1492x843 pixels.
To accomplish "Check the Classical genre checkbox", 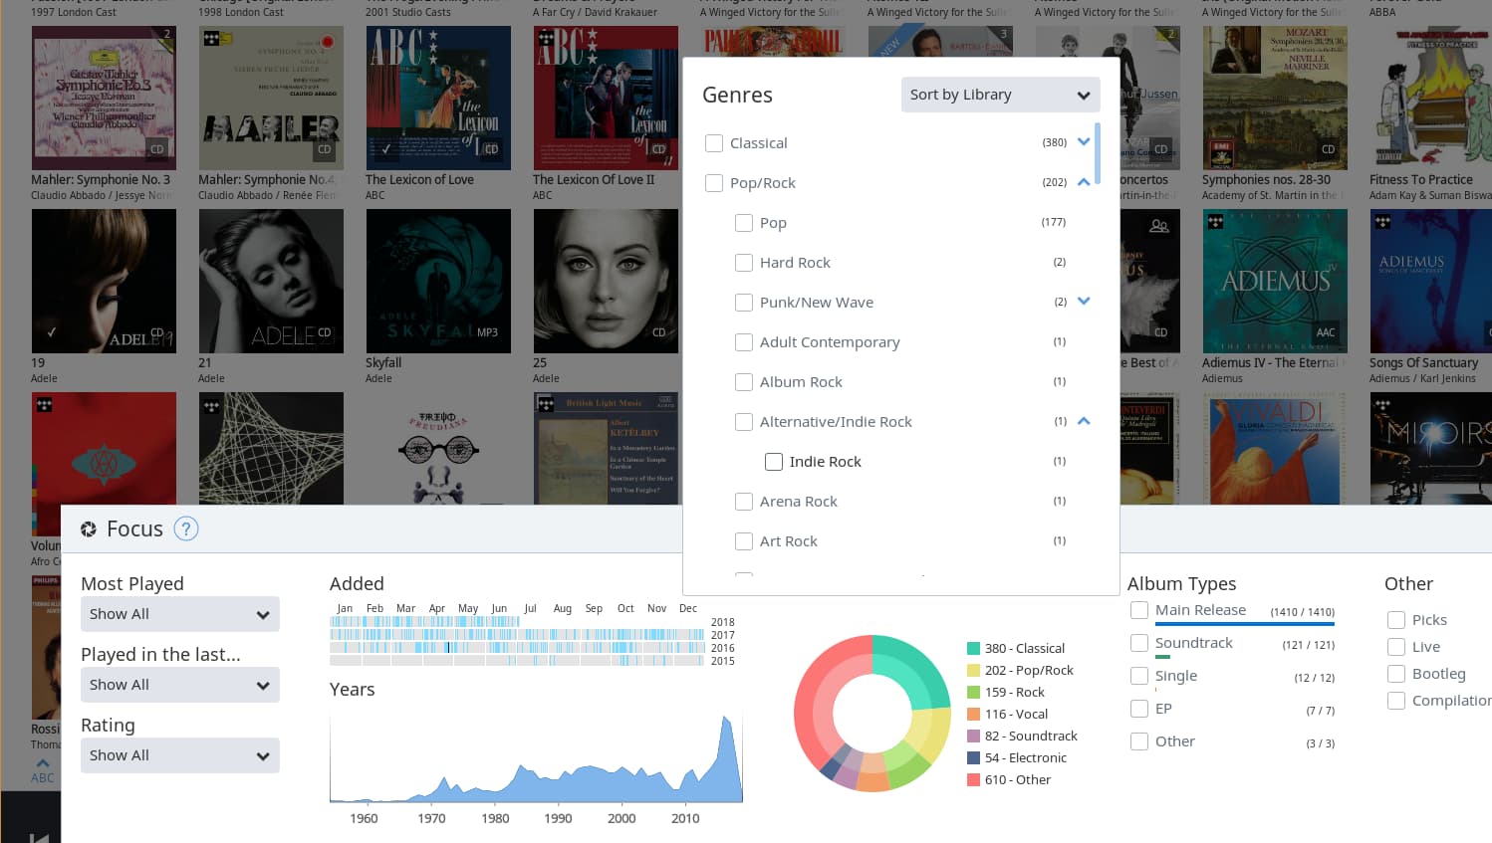I will 714,143.
